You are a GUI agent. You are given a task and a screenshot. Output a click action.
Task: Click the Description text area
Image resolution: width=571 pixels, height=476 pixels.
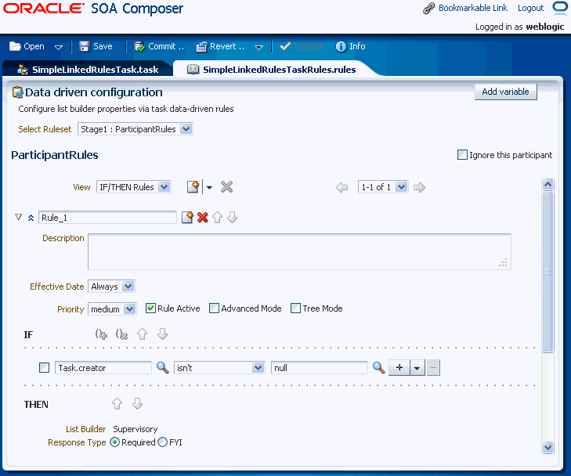[x=299, y=252]
